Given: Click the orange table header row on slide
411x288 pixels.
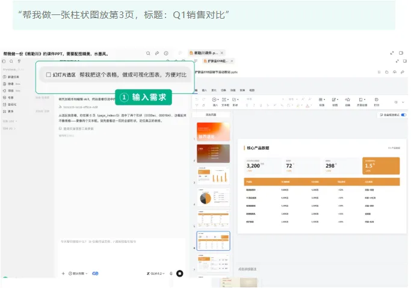Looking at the screenshot, I should [x=322, y=182].
